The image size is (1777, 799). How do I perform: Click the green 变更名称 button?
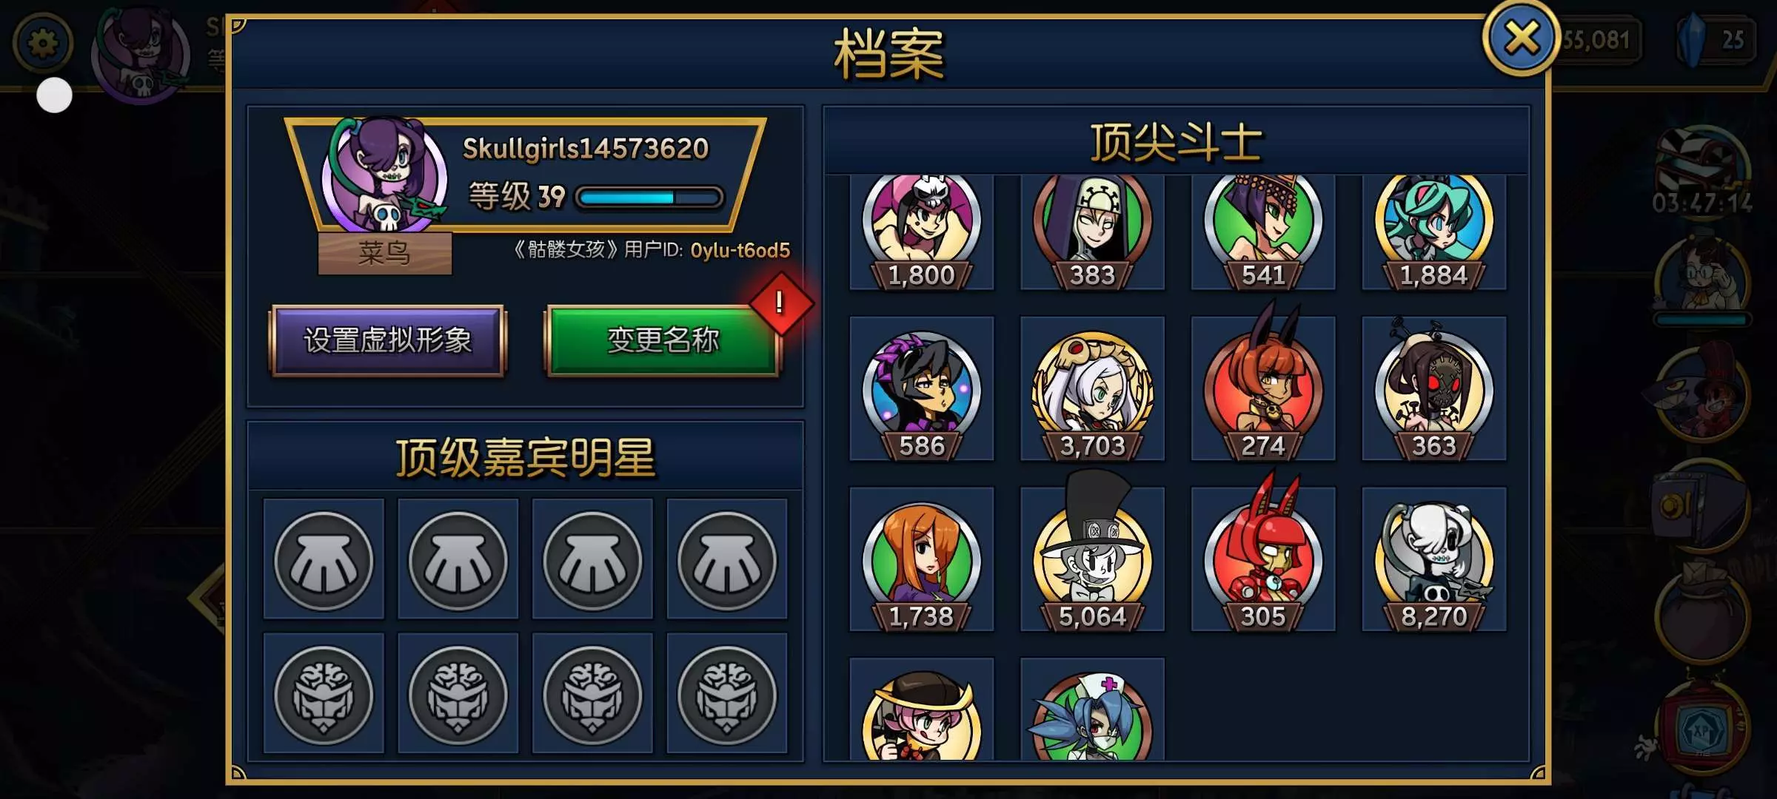tap(663, 340)
